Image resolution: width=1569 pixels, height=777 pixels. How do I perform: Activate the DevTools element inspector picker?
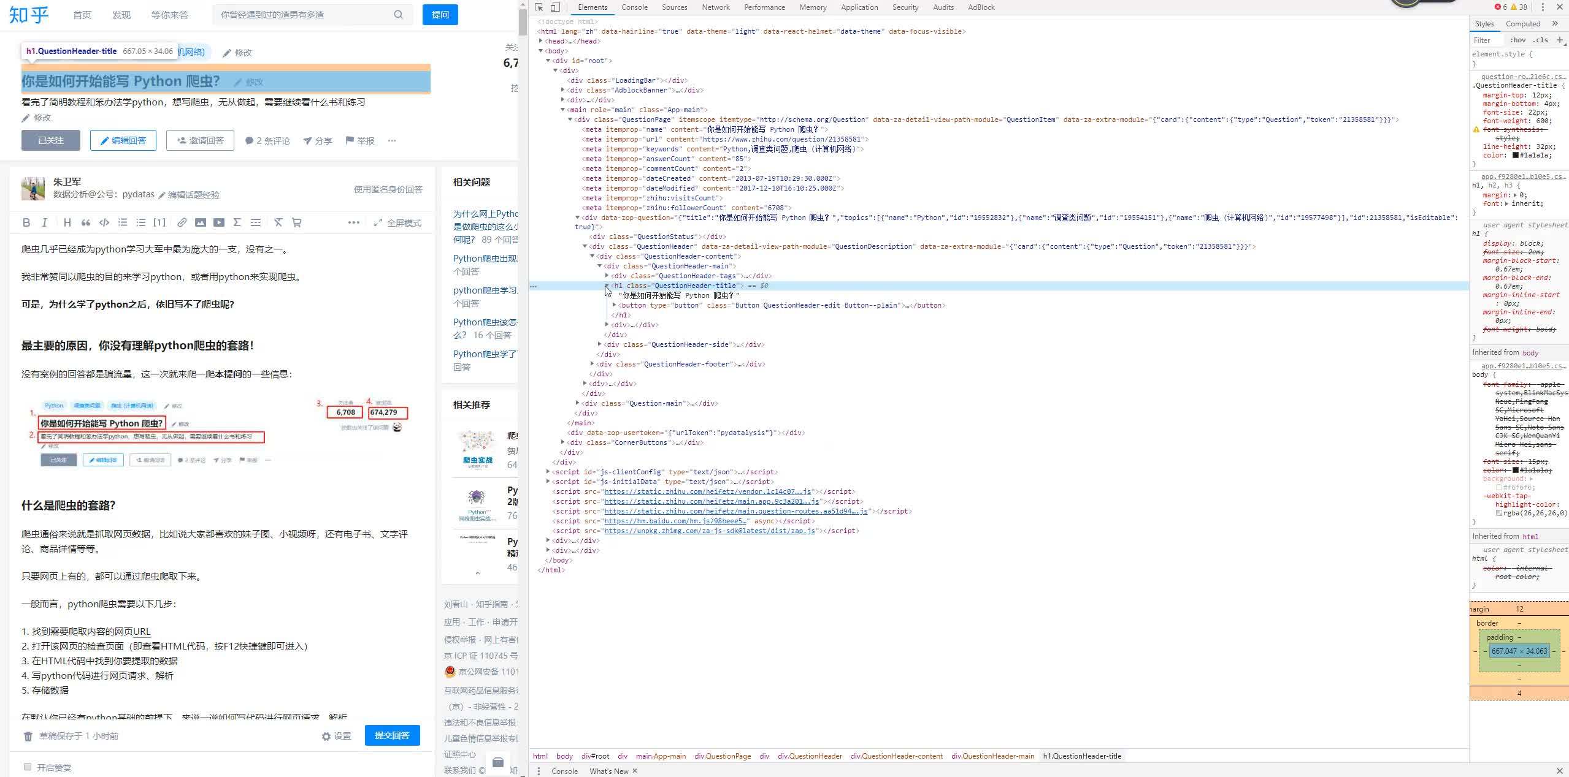point(539,7)
